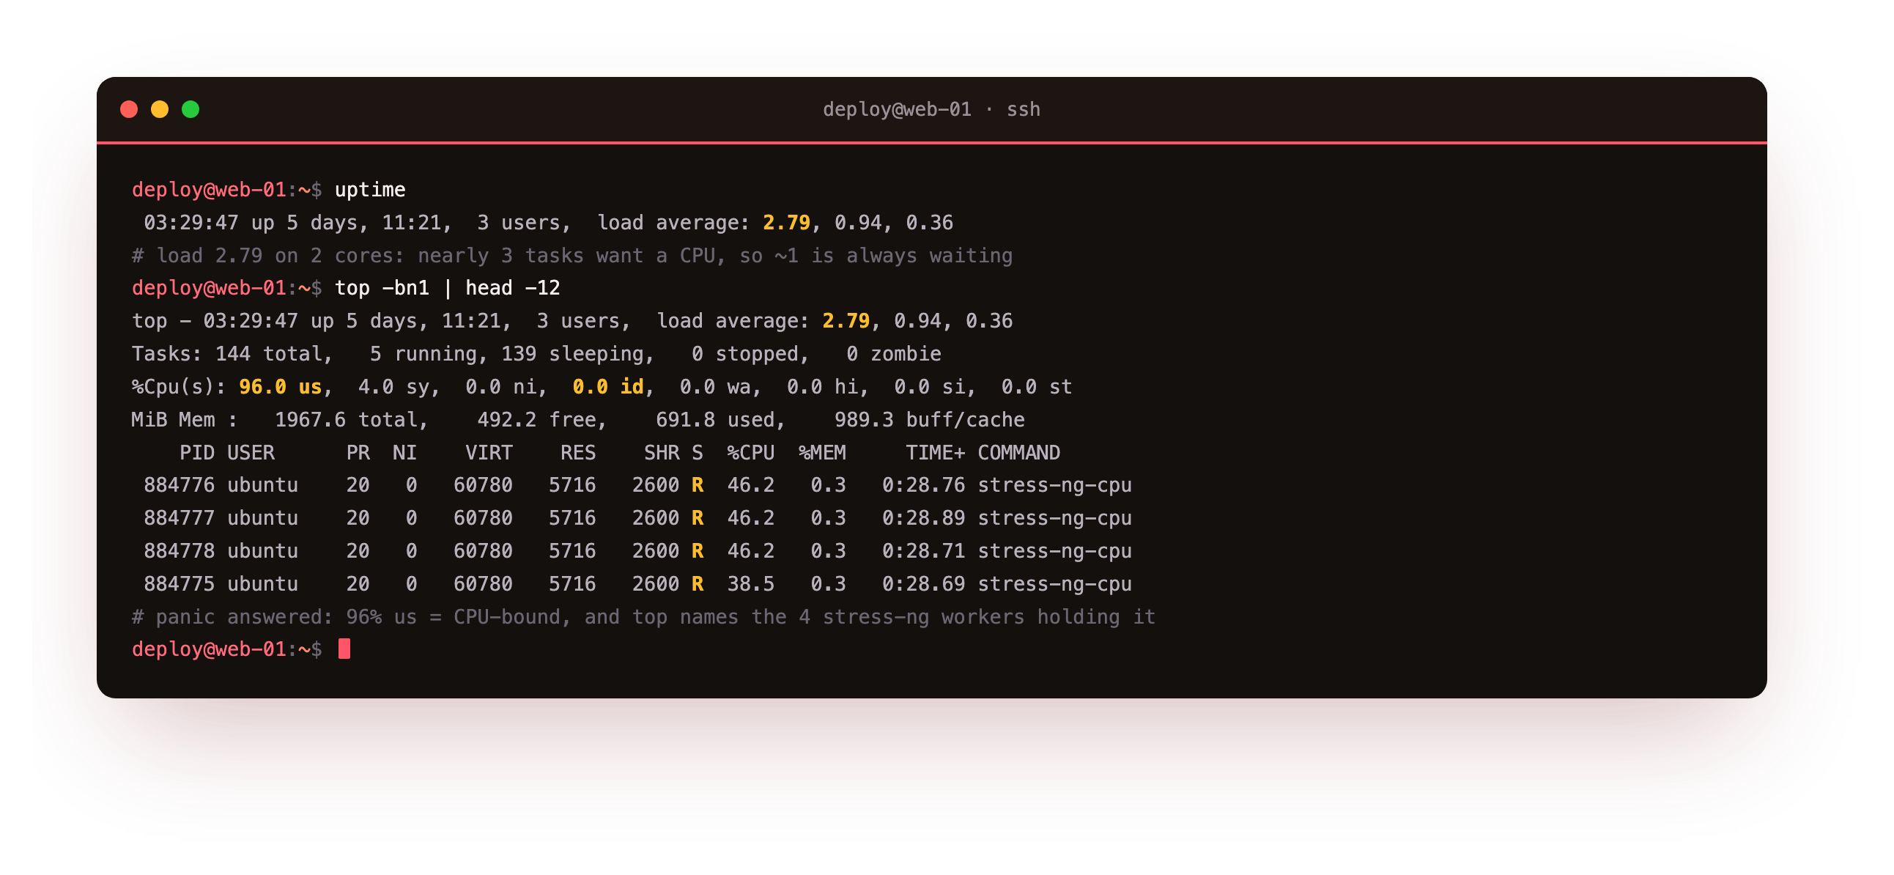Click load average 2.79 in uptime output
Screen dimensions: 1894x875
(x=786, y=223)
